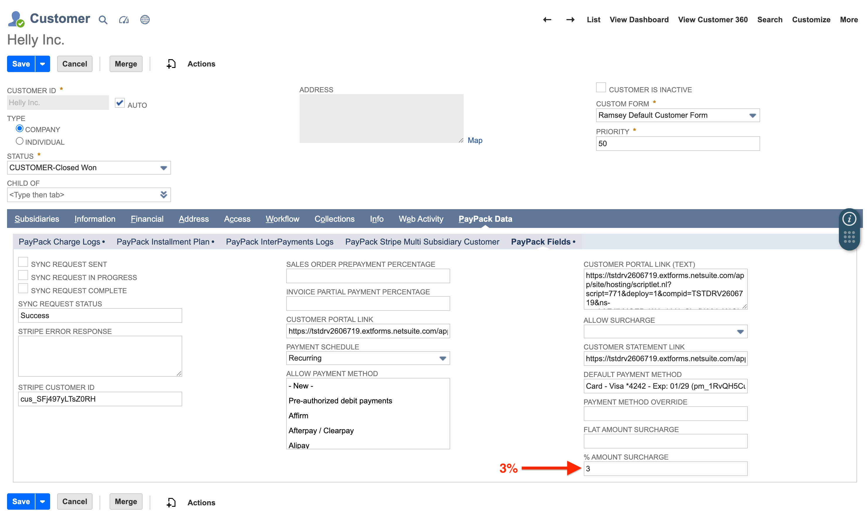Enable the CUSTOMER IS INACTIVE checkbox
The height and width of the screenshot is (522, 867).
(600, 87)
